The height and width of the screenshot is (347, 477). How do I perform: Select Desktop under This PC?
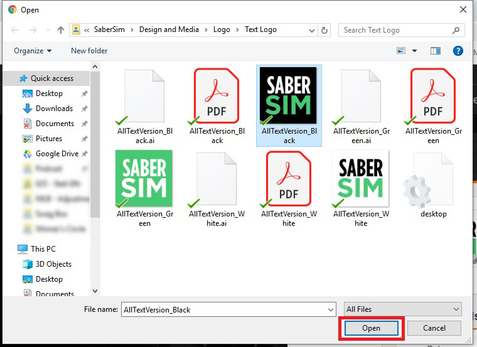point(49,279)
